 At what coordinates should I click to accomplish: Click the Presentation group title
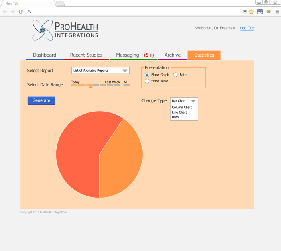[x=157, y=67]
